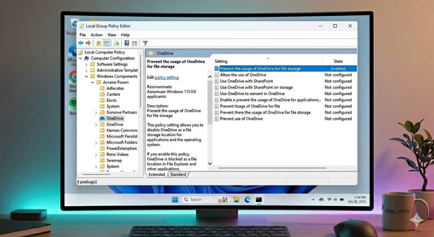Click the Computer Configuration computer icon

coord(86,58)
